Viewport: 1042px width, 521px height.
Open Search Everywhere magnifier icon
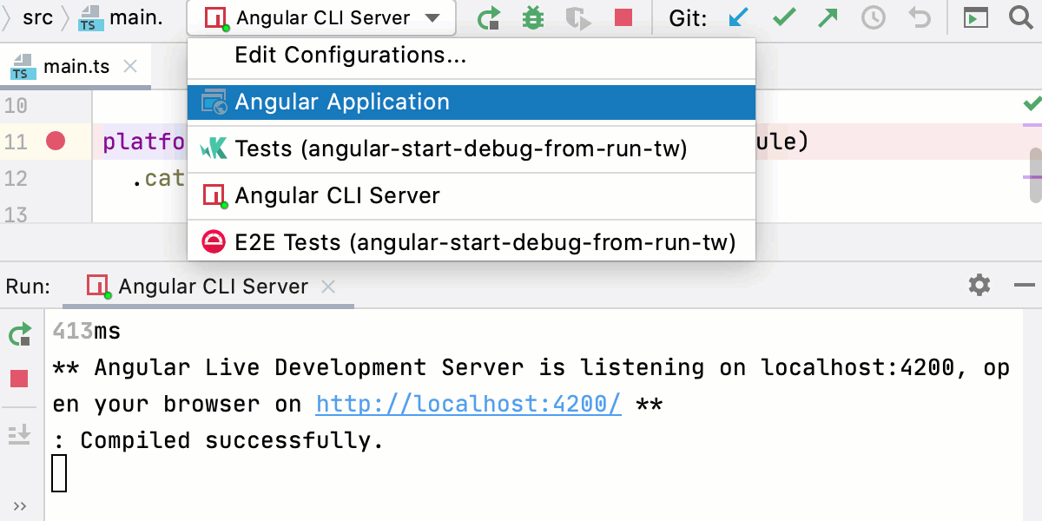pos(1021,17)
